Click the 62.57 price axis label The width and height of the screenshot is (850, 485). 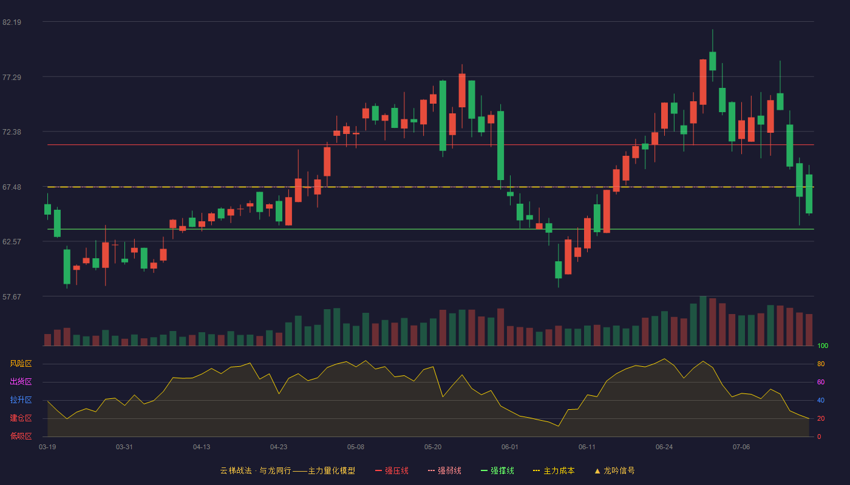point(12,241)
